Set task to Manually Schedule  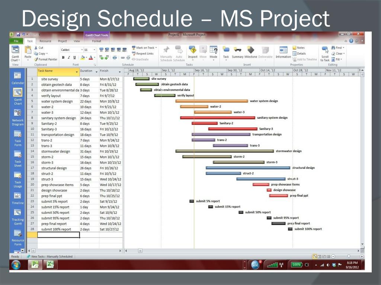tap(166, 53)
